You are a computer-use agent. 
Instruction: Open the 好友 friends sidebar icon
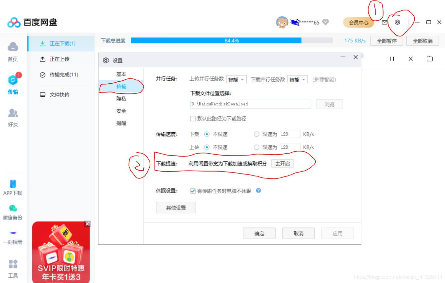[13, 117]
